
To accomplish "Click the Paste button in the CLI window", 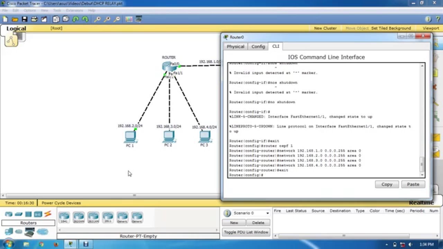I will pos(413,184).
